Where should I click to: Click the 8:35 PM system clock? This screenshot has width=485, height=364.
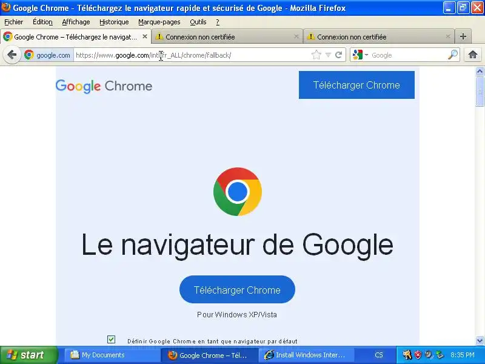click(x=463, y=355)
